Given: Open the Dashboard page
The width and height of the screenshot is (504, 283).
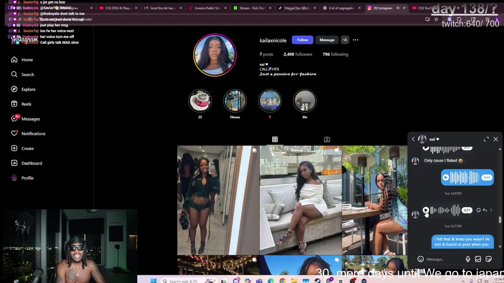Looking at the screenshot, I should pyautogui.click(x=26, y=163).
